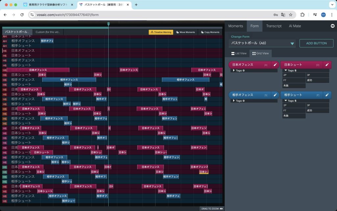This screenshot has height=211, width=337.
Task: Collapse the side panel with arrow icon
Action: click(x=332, y=26)
